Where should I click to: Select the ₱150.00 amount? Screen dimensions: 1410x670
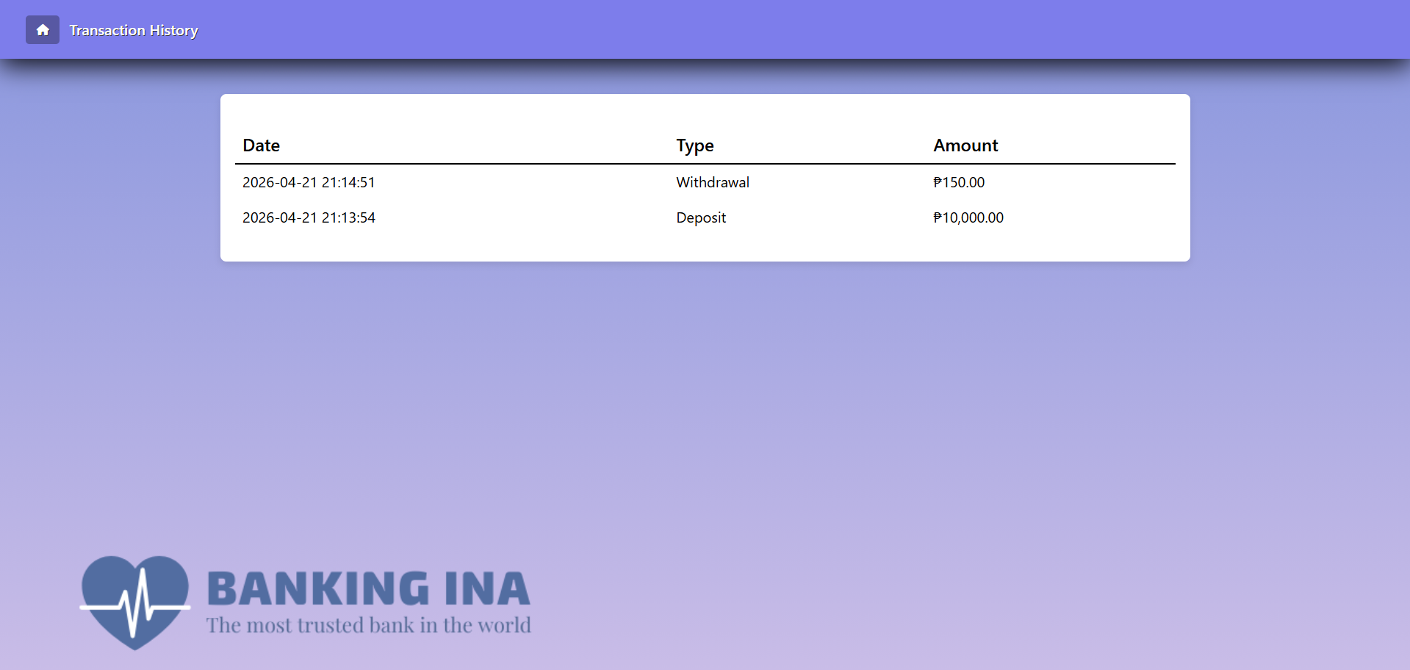[x=958, y=182]
